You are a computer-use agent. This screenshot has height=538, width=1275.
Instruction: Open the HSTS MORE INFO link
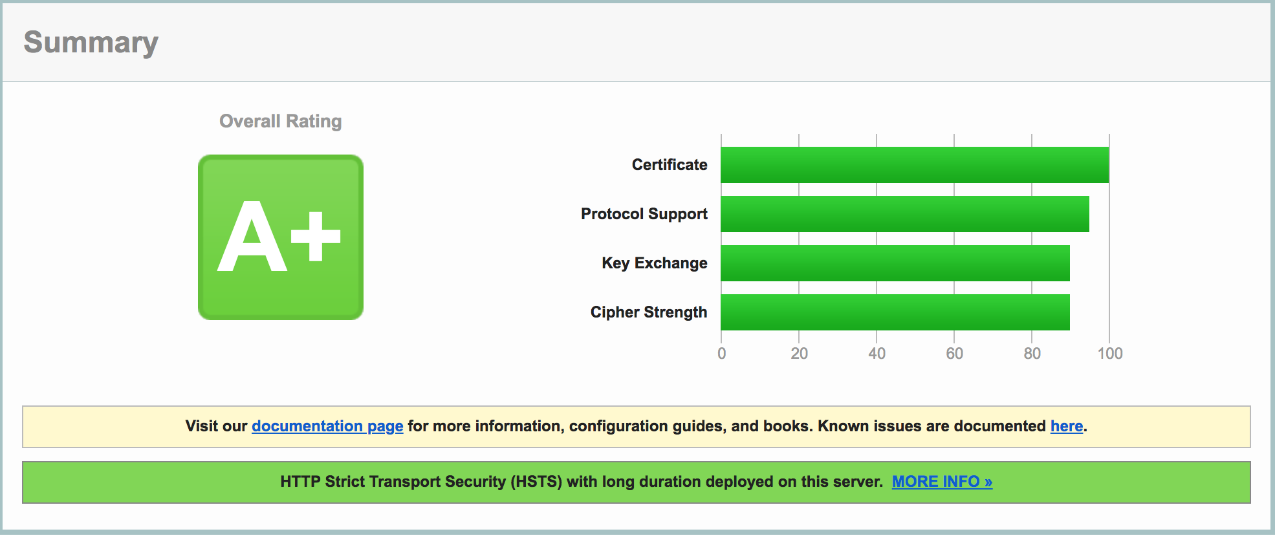(x=941, y=482)
